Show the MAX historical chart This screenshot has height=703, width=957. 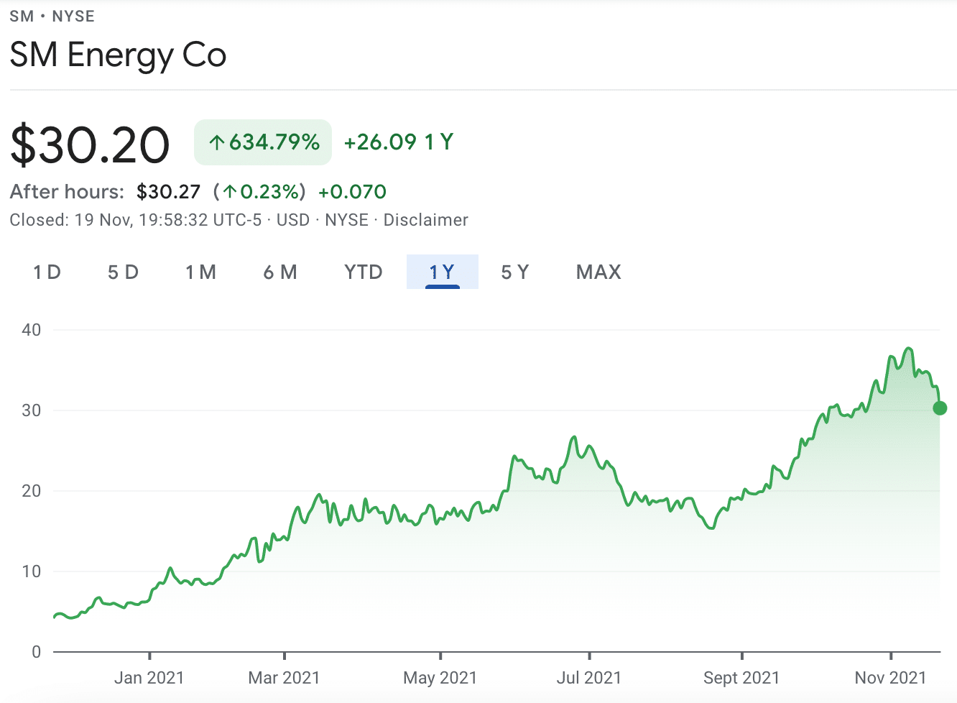pyautogui.click(x=598, y=272)
